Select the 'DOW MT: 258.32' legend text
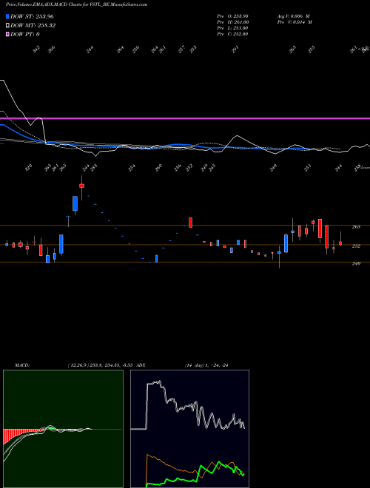This screenshot has width=370, height=488. 33,26
